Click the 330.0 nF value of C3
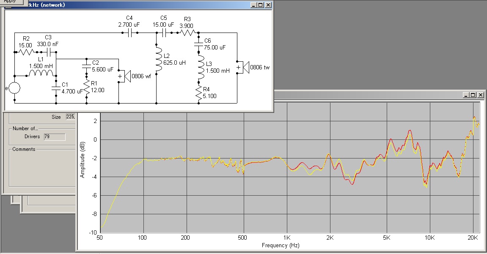Screen dimensions: 487x254 coord(47,44)
